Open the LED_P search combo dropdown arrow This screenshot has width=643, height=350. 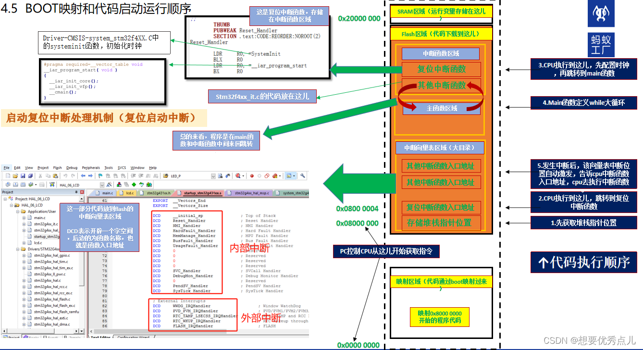[x=213, y=176]
